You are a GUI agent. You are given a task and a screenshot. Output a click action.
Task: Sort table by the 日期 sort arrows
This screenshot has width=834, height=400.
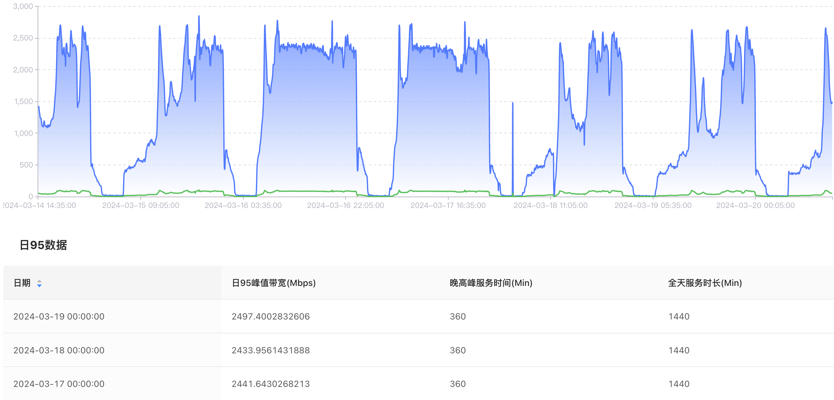(x=39, y=283)
